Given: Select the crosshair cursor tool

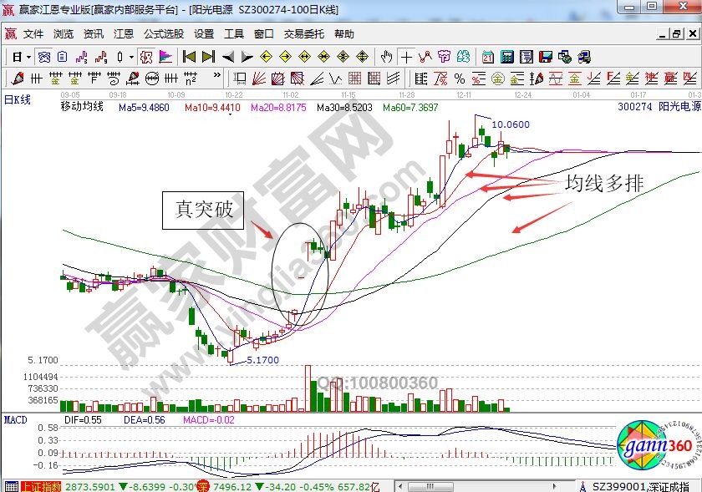Looking at the screenshot, I should tap(406, 57).
